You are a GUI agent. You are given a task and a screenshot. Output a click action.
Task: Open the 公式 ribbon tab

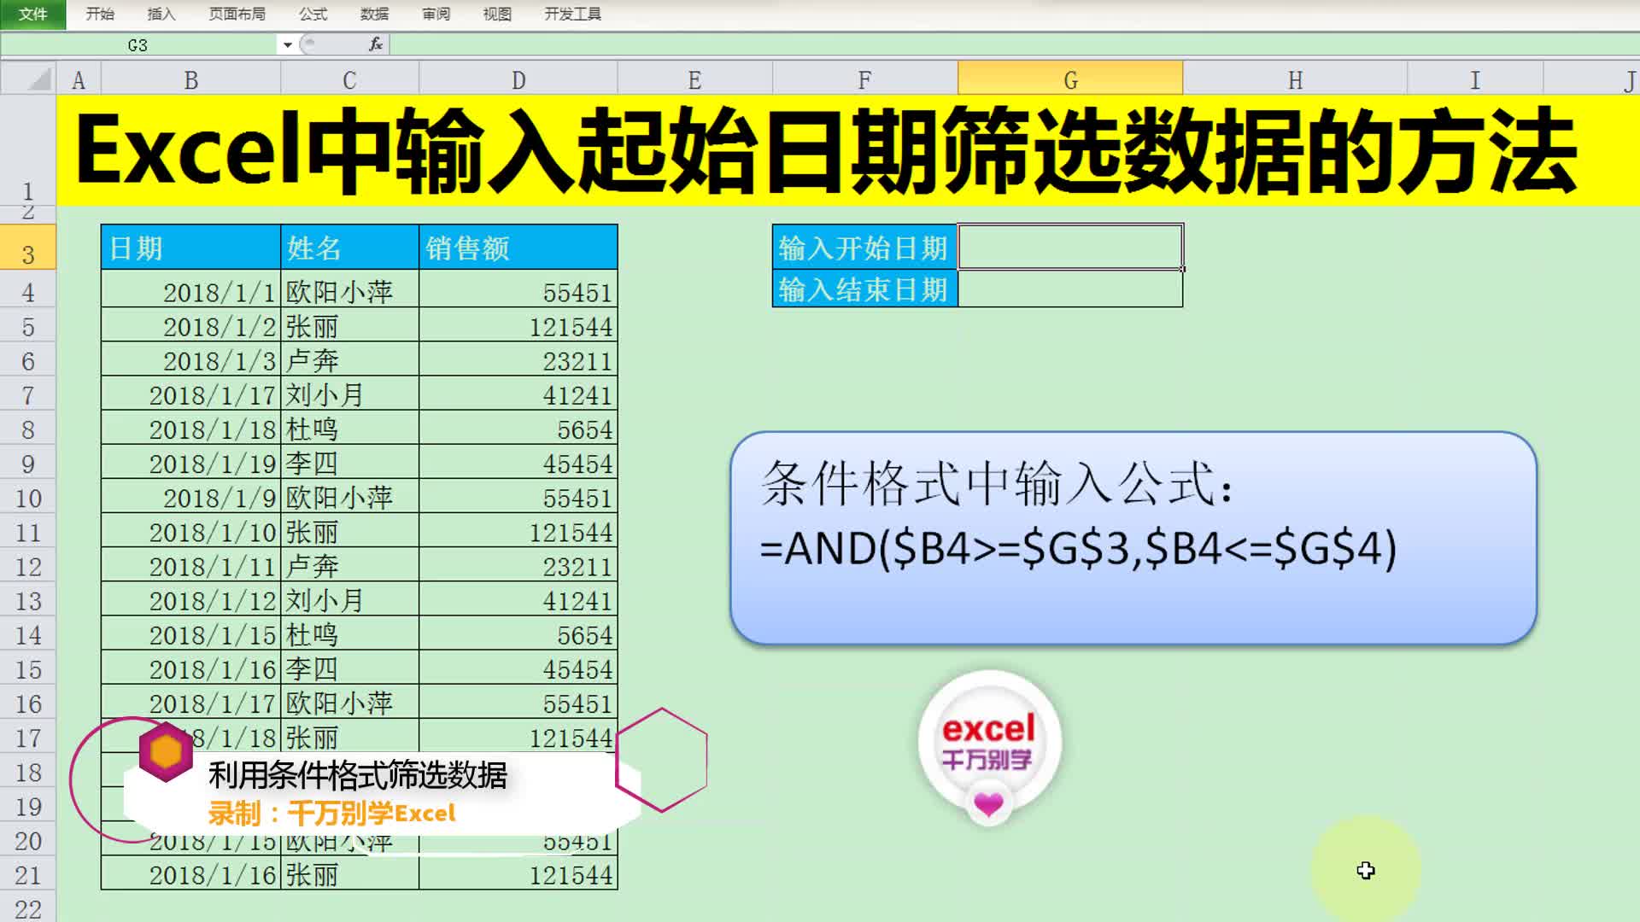point(313,14)
